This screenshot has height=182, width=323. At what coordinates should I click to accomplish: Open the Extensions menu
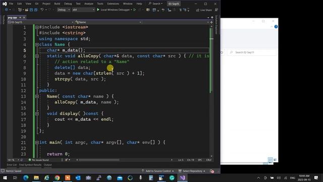point(113,4)
